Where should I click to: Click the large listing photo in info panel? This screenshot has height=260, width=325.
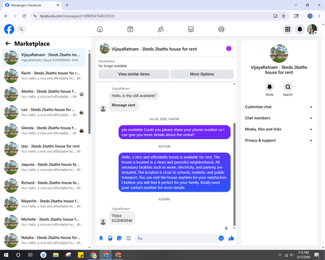click(279, 53)
